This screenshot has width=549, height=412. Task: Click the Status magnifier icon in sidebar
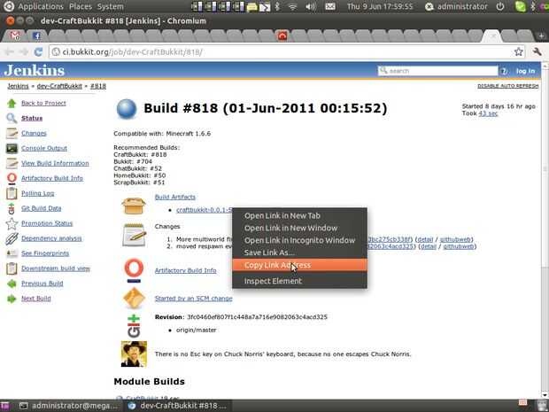(x=12, y=118)
